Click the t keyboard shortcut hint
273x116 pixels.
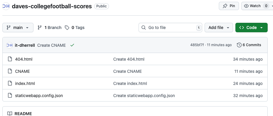tap(199, 28)
